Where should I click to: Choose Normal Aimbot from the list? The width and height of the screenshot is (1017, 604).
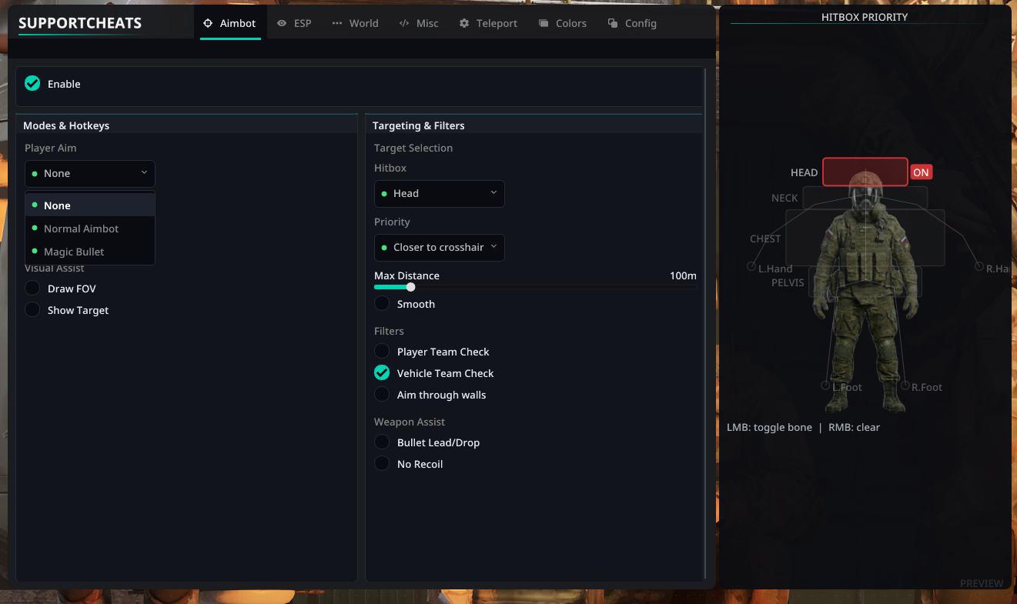click(x=90, y=229)
